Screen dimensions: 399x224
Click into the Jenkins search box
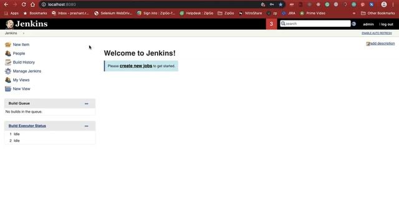315,24
